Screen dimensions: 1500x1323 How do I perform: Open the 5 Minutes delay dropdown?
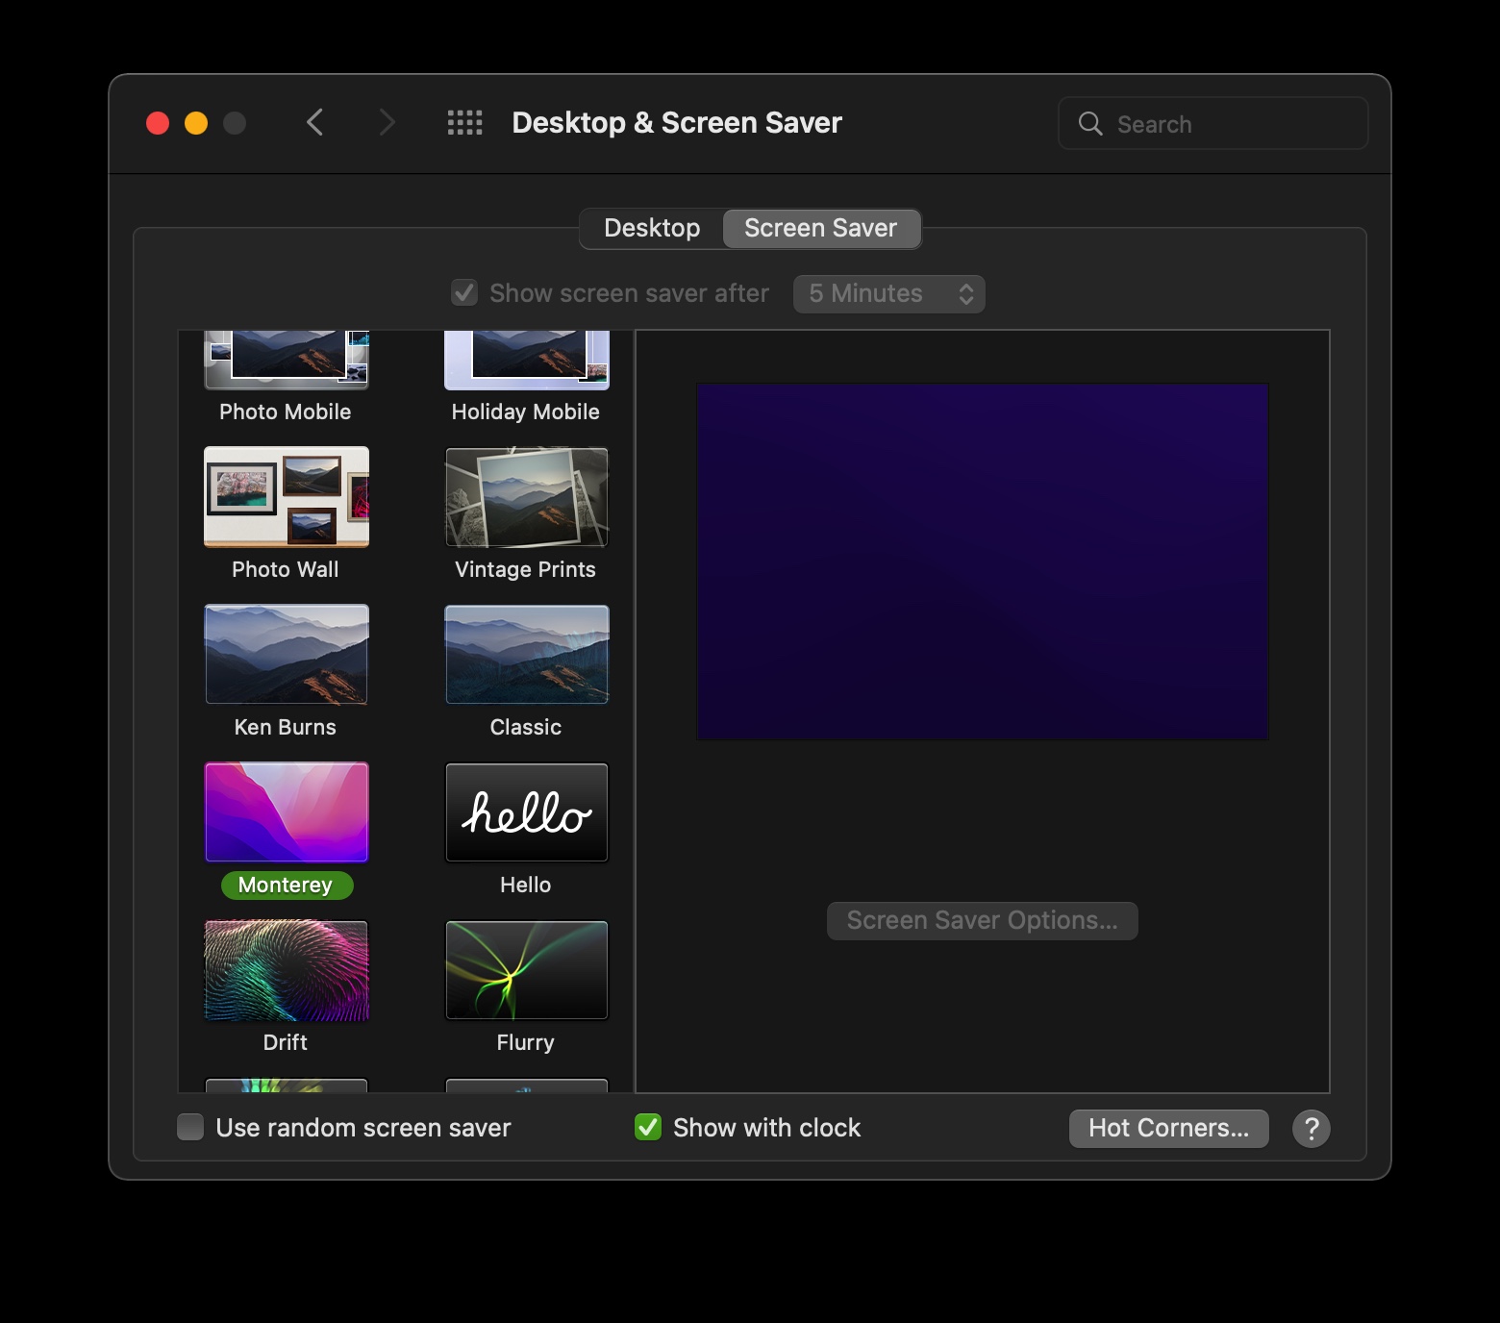[889, 293]
